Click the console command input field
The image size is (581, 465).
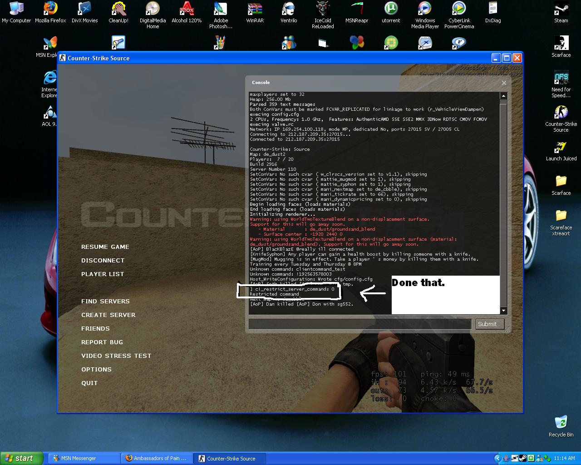point(359,324)
